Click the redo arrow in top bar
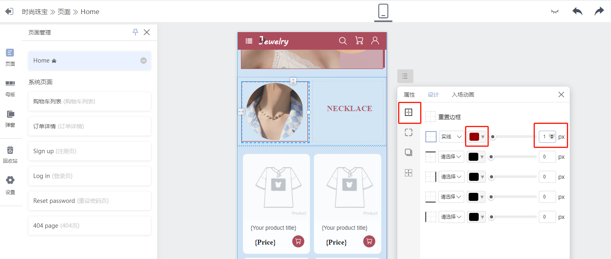Screen dimensions: 611x259 click(599, 11)
